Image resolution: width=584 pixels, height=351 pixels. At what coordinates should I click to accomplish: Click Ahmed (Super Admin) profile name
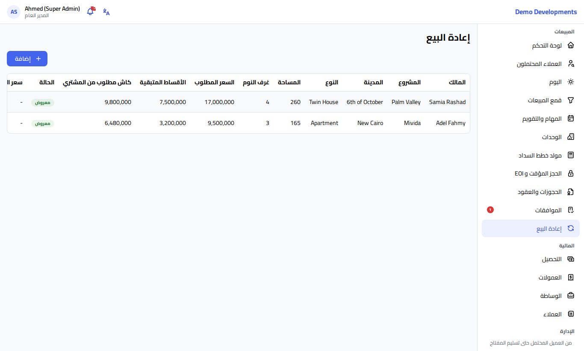pyautogui.click(x=52, y=9)
